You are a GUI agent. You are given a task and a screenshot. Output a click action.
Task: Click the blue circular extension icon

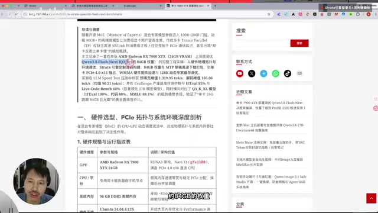coord(344,14)
